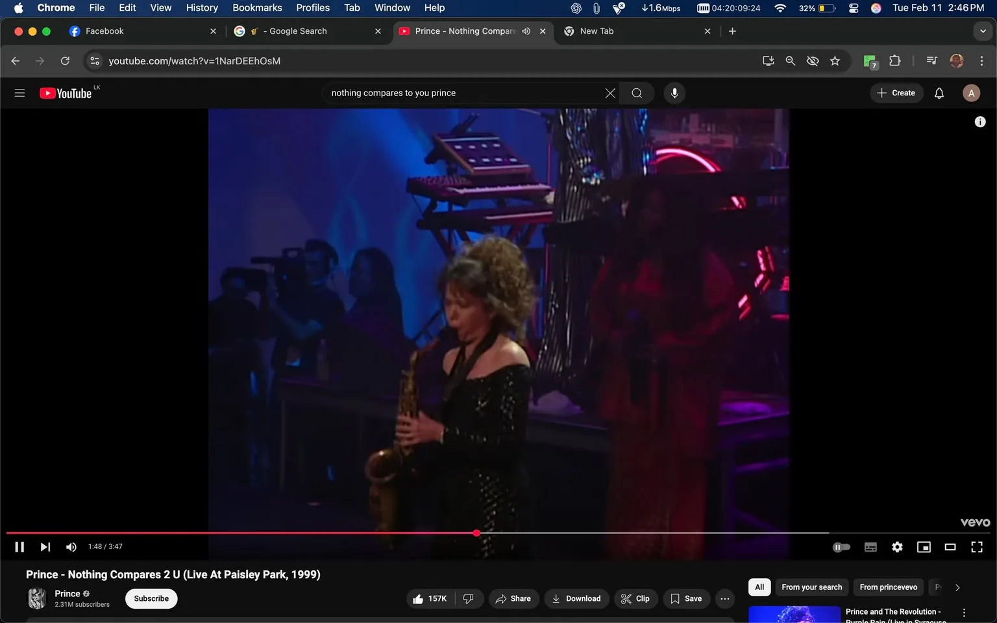Open Chrome extensions puzzle icon
997x623 pixels.
point(894,60)
